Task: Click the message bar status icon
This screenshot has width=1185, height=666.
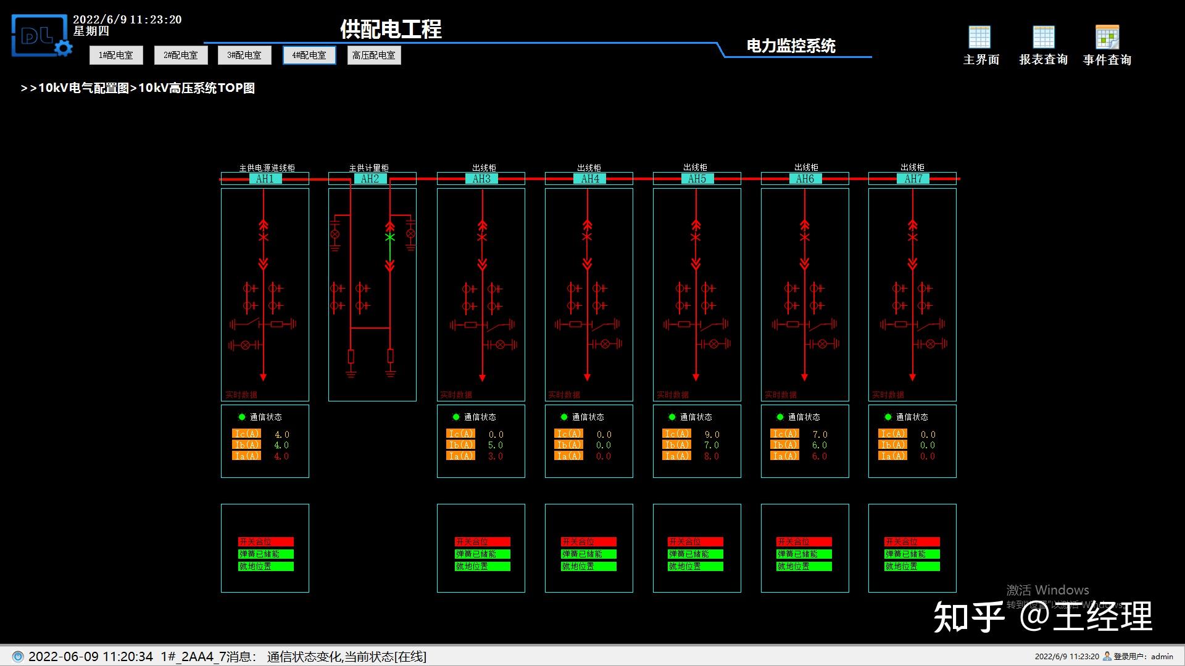Action: point(18,657)
